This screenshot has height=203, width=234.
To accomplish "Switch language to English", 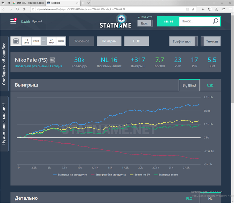I will [25, 21].
